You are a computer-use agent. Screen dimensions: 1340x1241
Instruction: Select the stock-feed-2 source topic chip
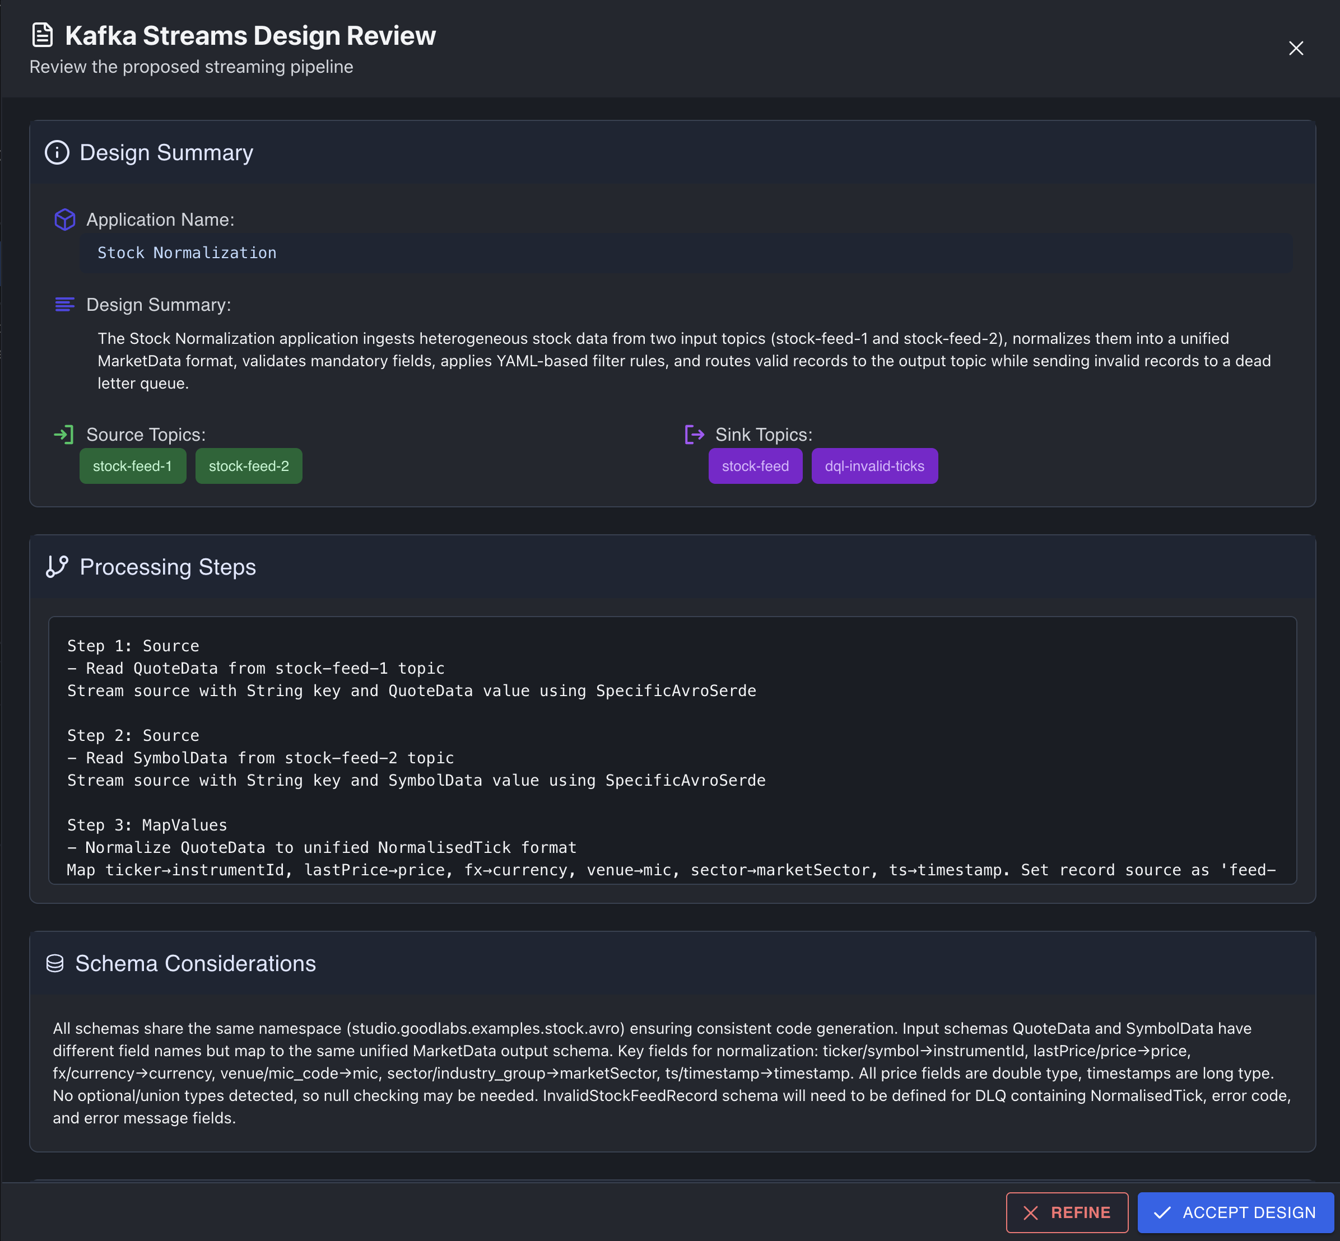[x=249, y=466]
